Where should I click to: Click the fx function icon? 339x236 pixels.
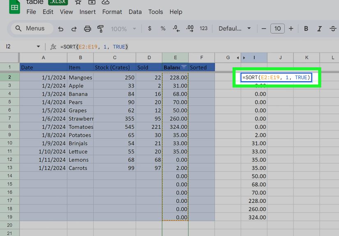[53, 47]
